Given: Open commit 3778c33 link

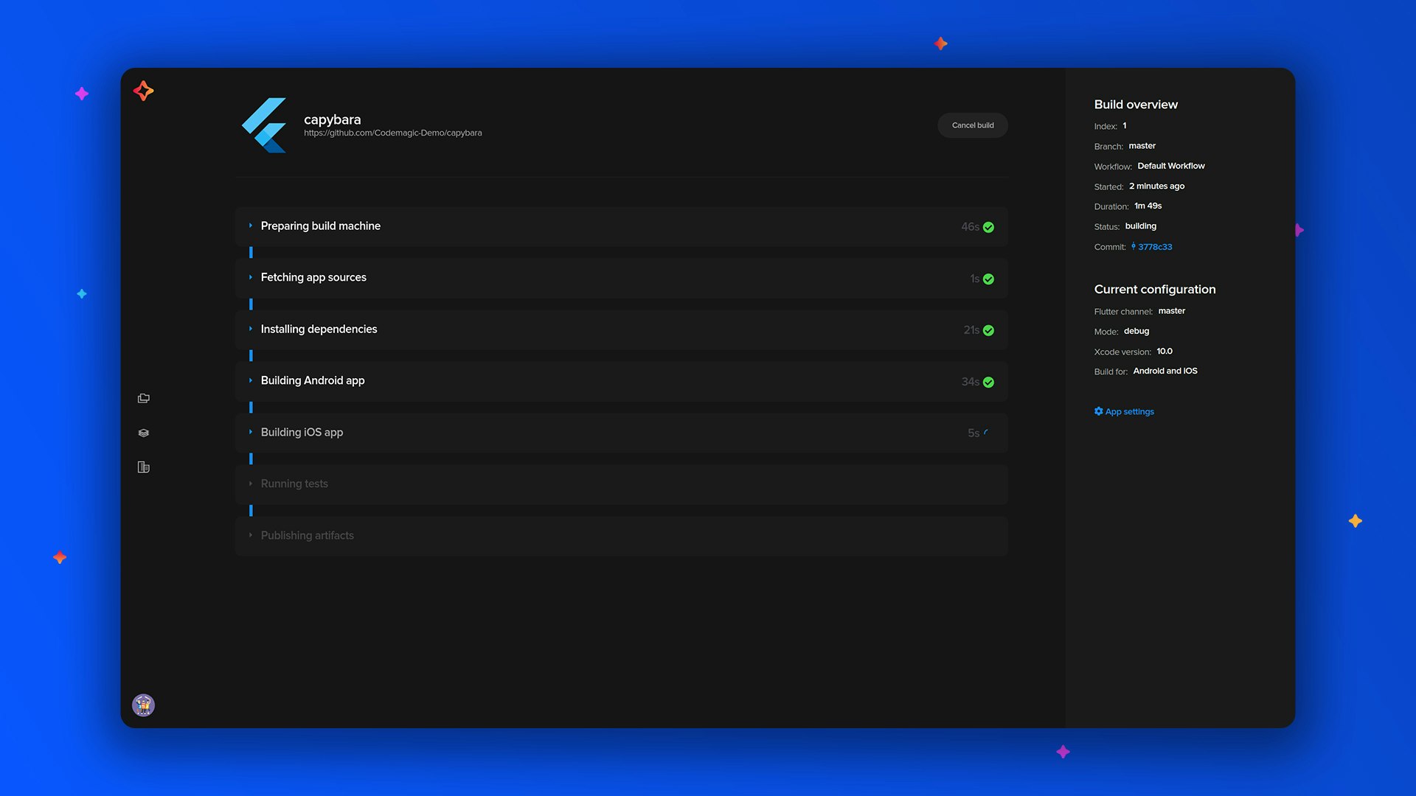Looking at the screenshot, I should coord(1156,247).
